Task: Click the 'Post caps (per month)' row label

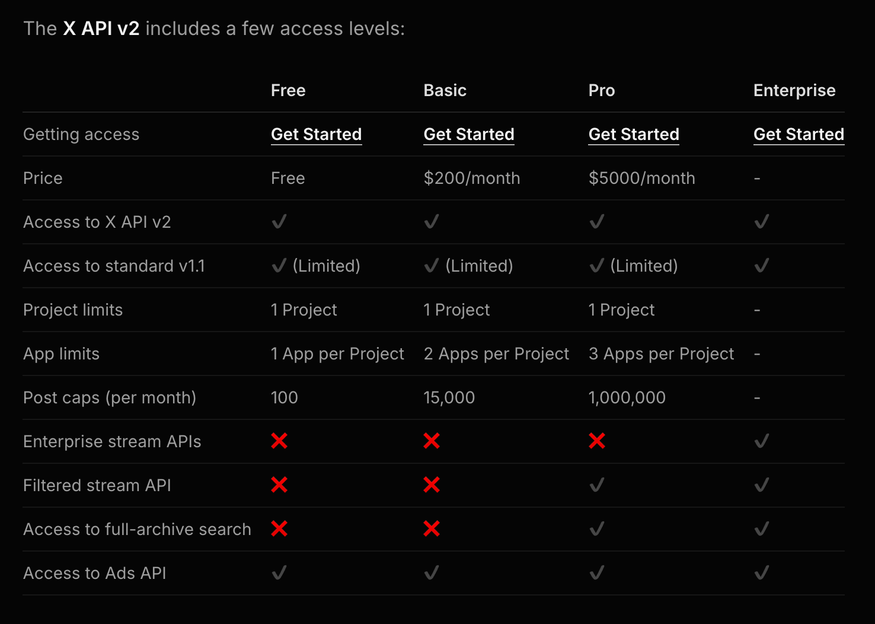Action: (x=110, y=397)
